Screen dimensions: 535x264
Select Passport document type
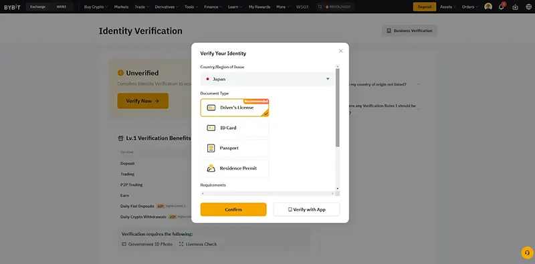pyautogui.click(x=235, y=148)
